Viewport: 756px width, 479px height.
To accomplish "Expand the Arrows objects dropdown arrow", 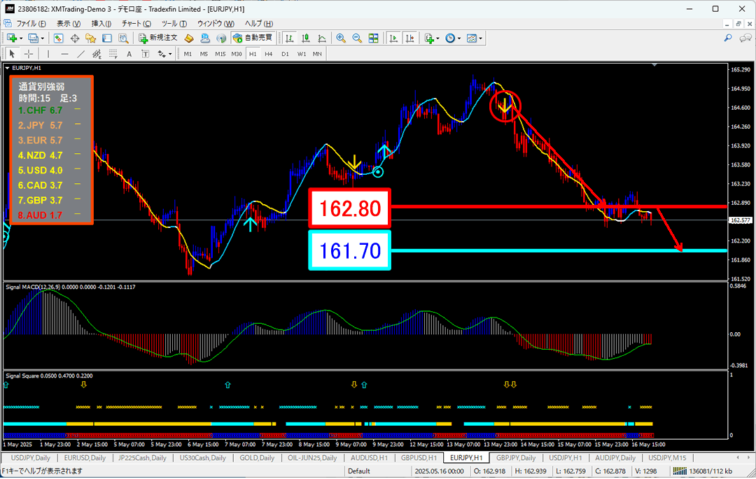I will pos(170,55).
